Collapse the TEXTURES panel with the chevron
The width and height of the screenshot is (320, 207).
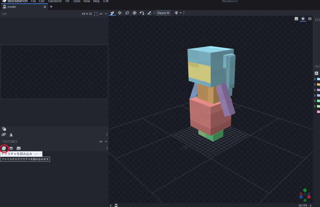(x=106, y=142)
